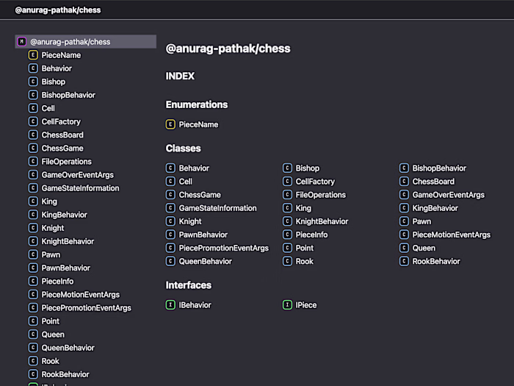The height and width of the screenshot is (386, 514).
Task: Click the class icon beside Bishop in sidebar
Action: pyautogui.click(x=33, y=82)
